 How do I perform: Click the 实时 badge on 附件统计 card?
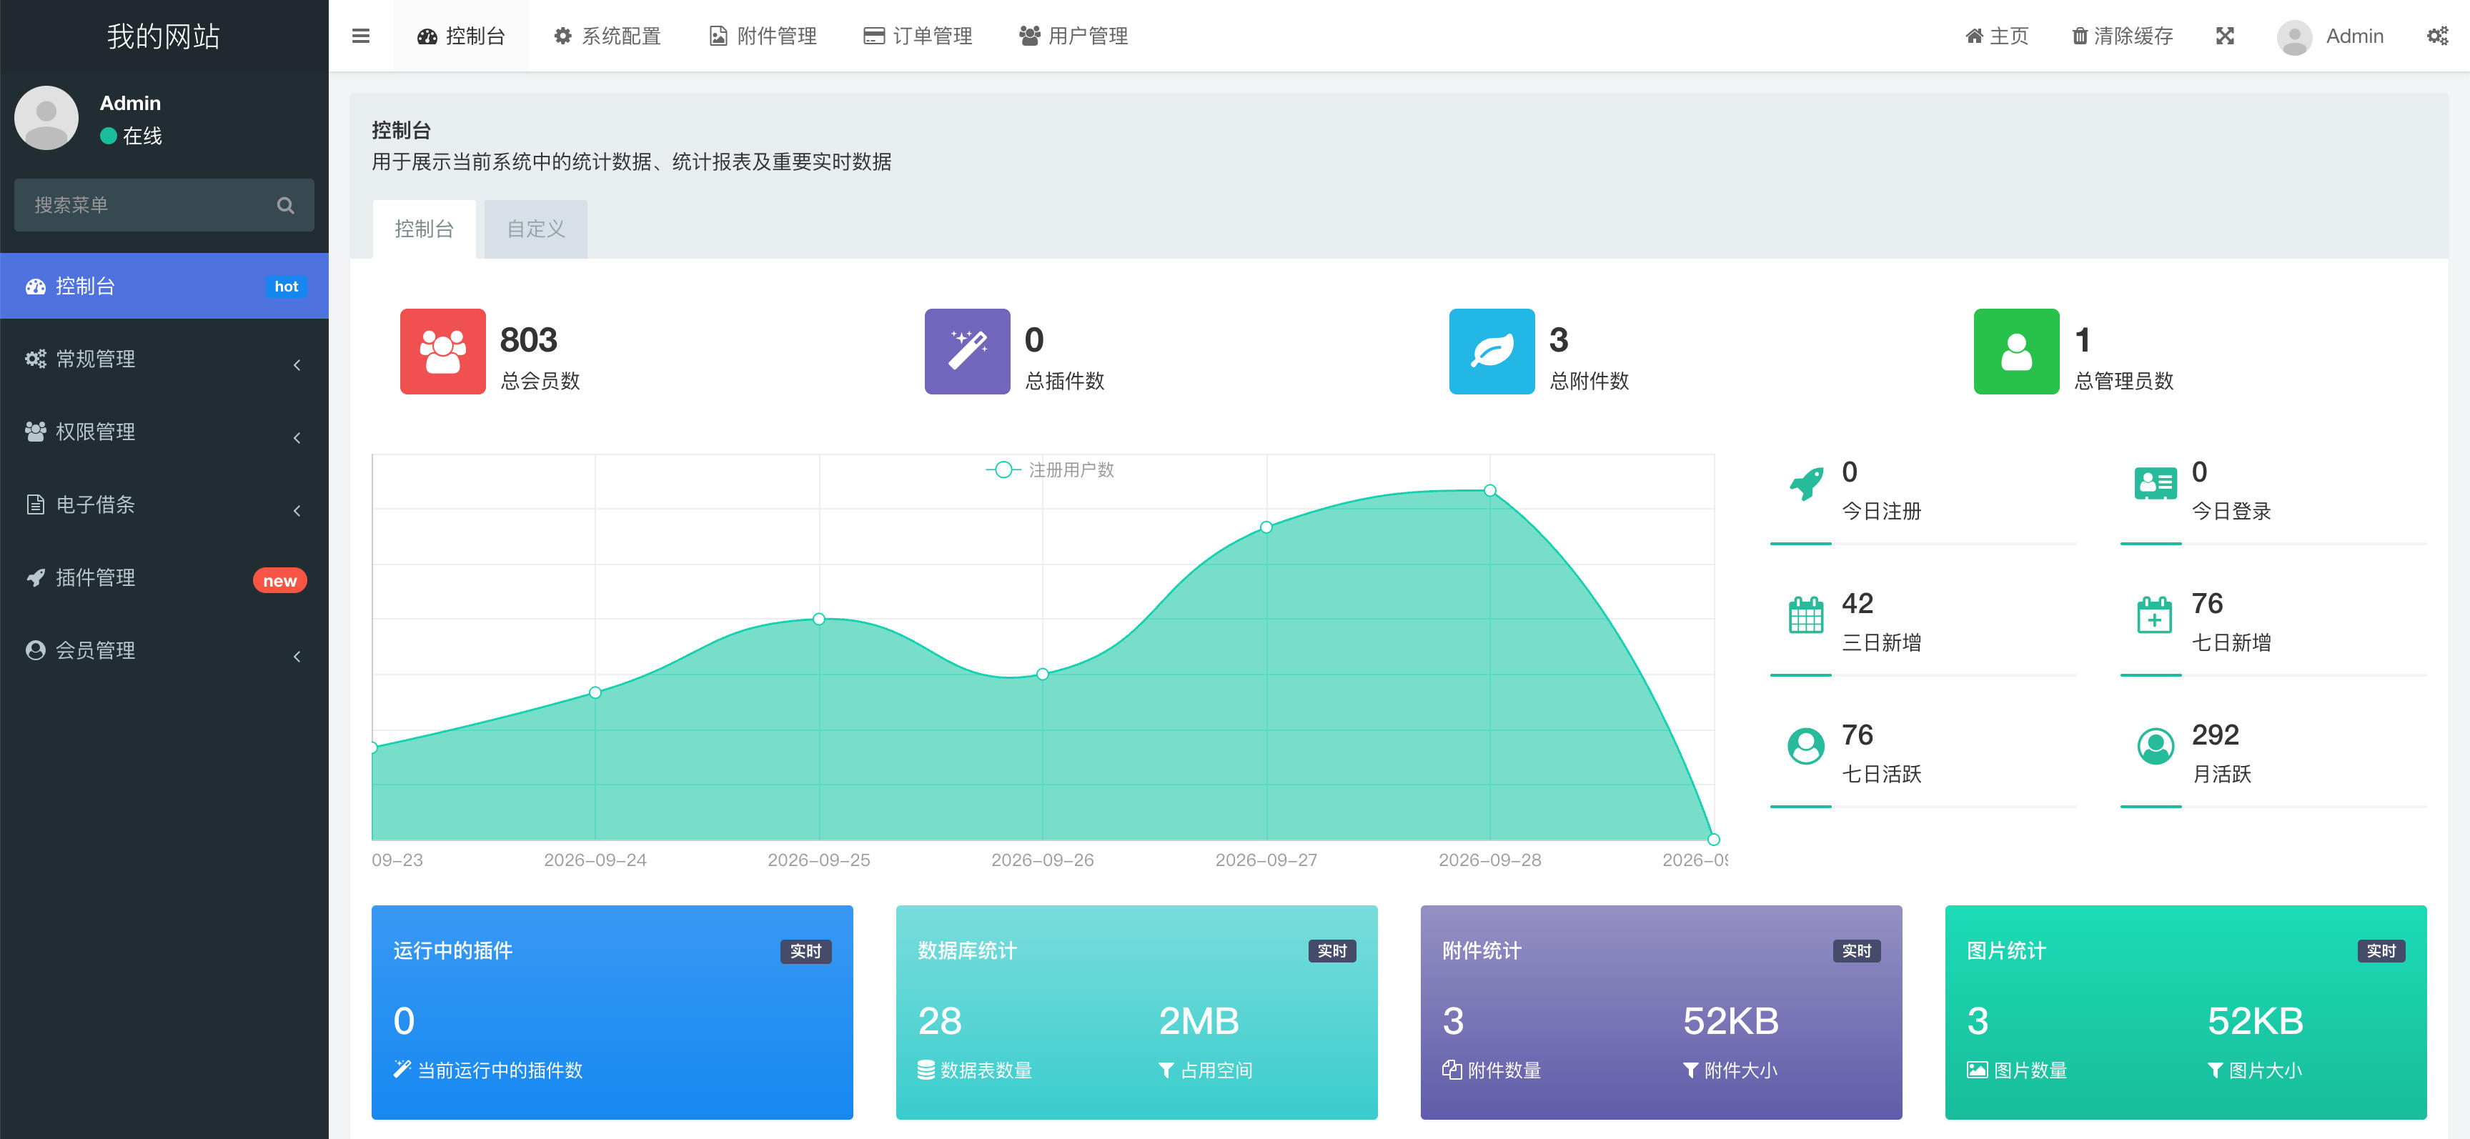pyautogui.click(x=1856, y=951)
